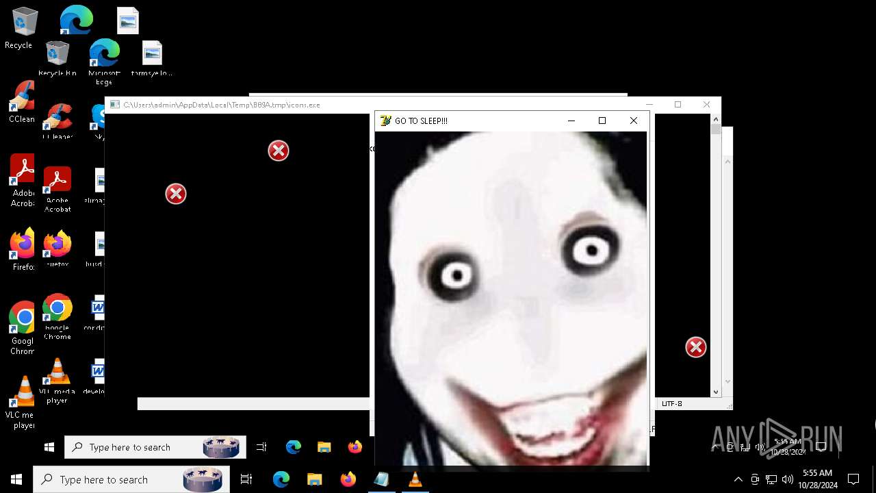
Task: Click scroll-up arrow of icons.exe console
Action: 716,119
